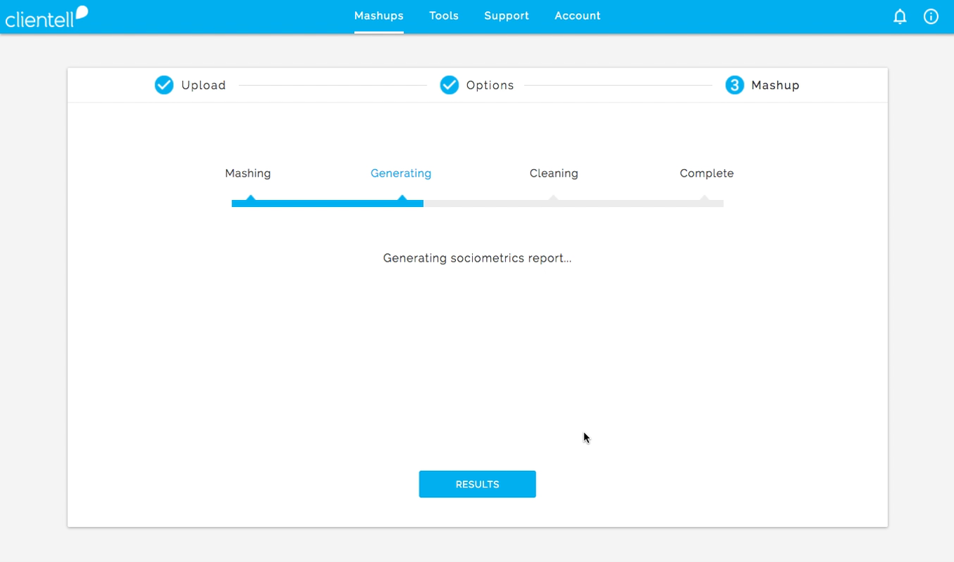Open the info icon in header
Screen dimensions: 954x562
coord(931,17)
